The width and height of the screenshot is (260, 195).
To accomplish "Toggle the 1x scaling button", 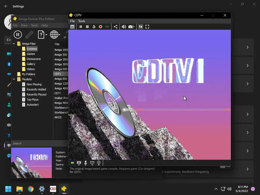I will coord(141,27).
